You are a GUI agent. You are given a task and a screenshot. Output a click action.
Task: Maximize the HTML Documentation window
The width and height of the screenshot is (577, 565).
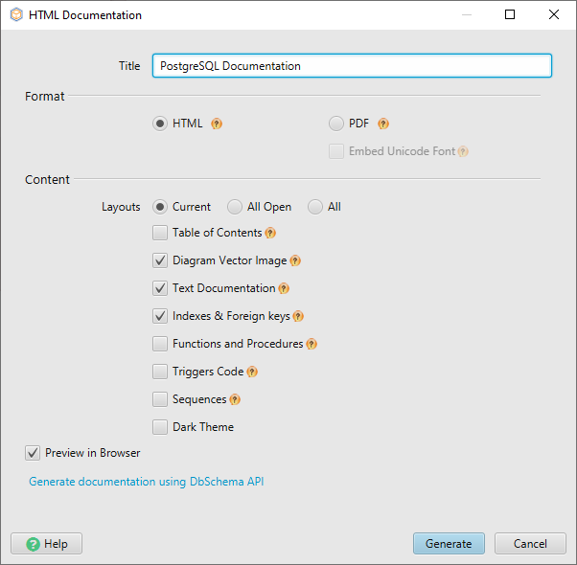pyautogui.click(x=510, y=14)
